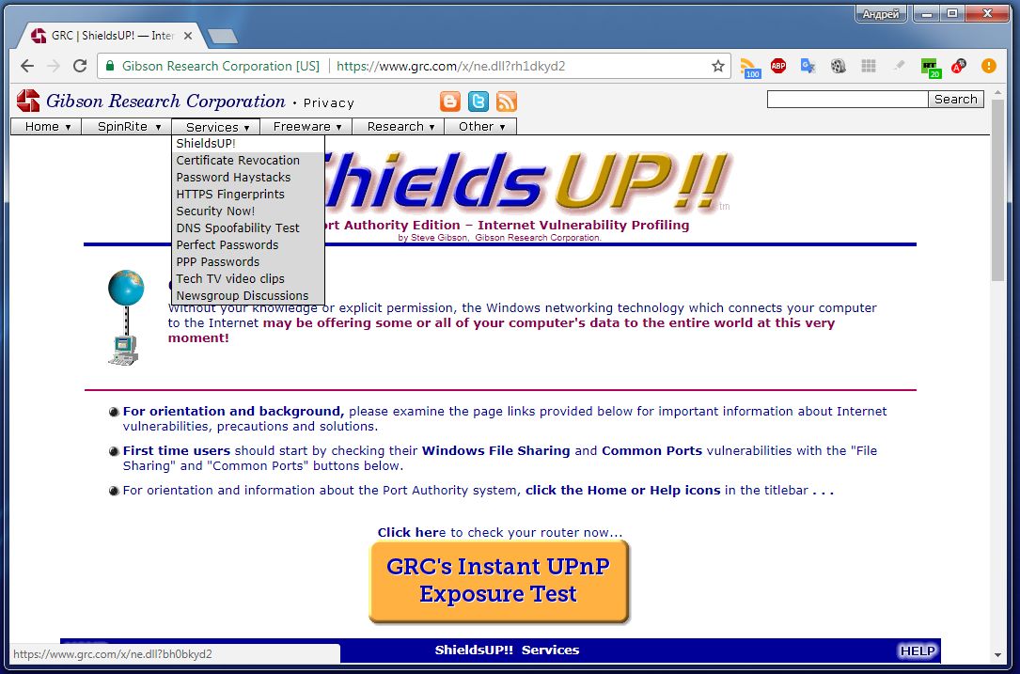Open the orange RSS feed icon on the page

(x=507, y=102)
